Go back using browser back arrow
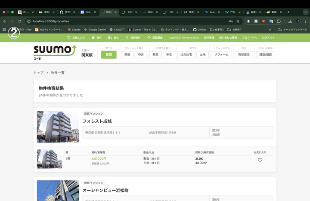310x201 pixels. 5,21
